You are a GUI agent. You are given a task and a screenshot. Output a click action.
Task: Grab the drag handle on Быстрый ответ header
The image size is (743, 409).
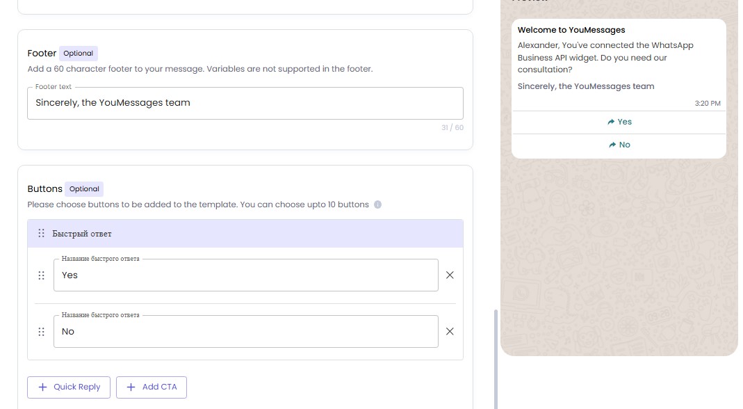pyautogui.click(x=41, y=234)
